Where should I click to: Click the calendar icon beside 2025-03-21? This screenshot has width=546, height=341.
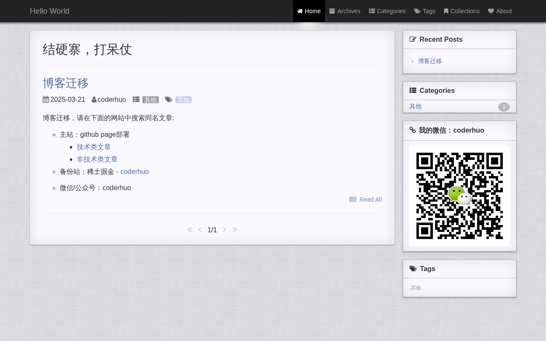pyautogui.click(x=46, y=100)
